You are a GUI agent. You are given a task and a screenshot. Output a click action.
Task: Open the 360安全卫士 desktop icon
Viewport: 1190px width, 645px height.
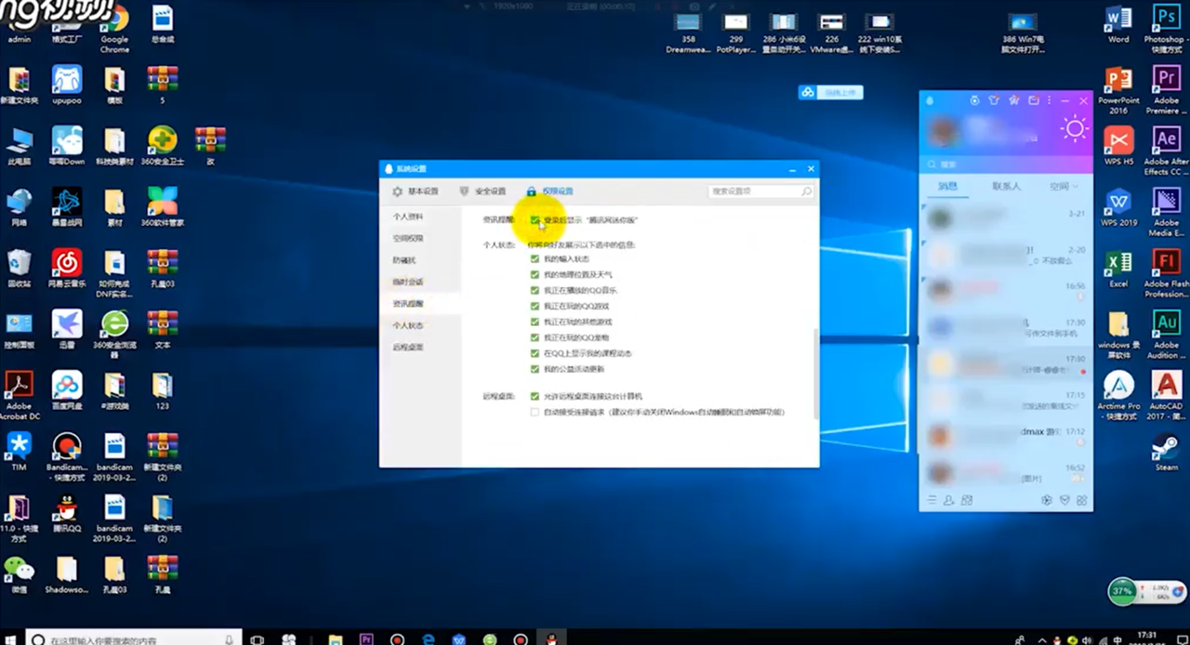[x=163, y=147]
